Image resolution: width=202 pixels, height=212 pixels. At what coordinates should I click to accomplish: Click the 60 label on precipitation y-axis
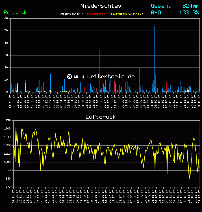click(6, 18)
